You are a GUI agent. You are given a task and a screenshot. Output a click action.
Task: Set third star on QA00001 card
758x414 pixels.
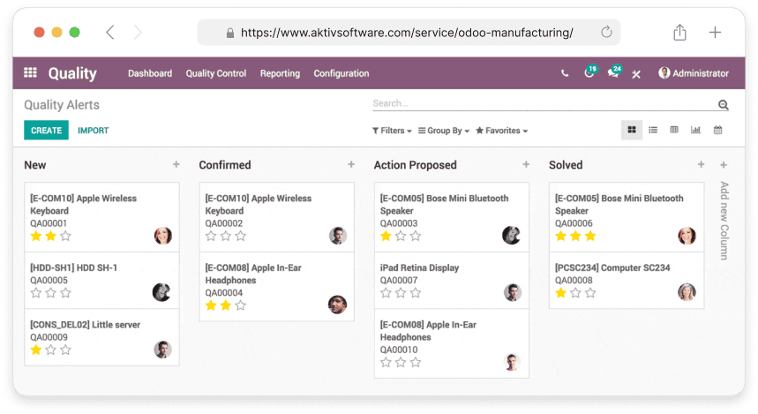click(65, 236)
